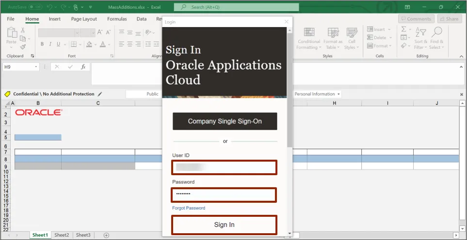Open the Cell Styles dropdown
The width and height of the screenshot is (467, 240).
(352, 47)
